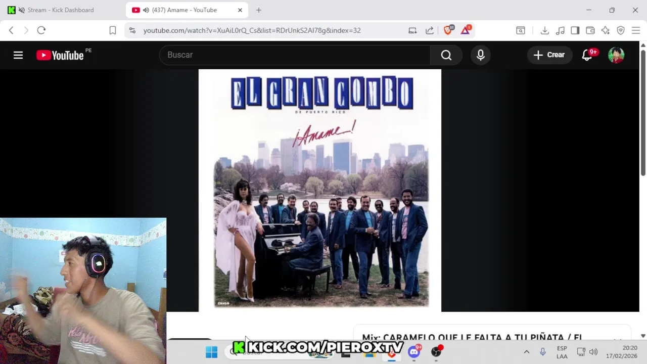This screenshot has width=647, height=364.
Task: Open the YouTube guide hamburger menu
Action: click(18, 55)
